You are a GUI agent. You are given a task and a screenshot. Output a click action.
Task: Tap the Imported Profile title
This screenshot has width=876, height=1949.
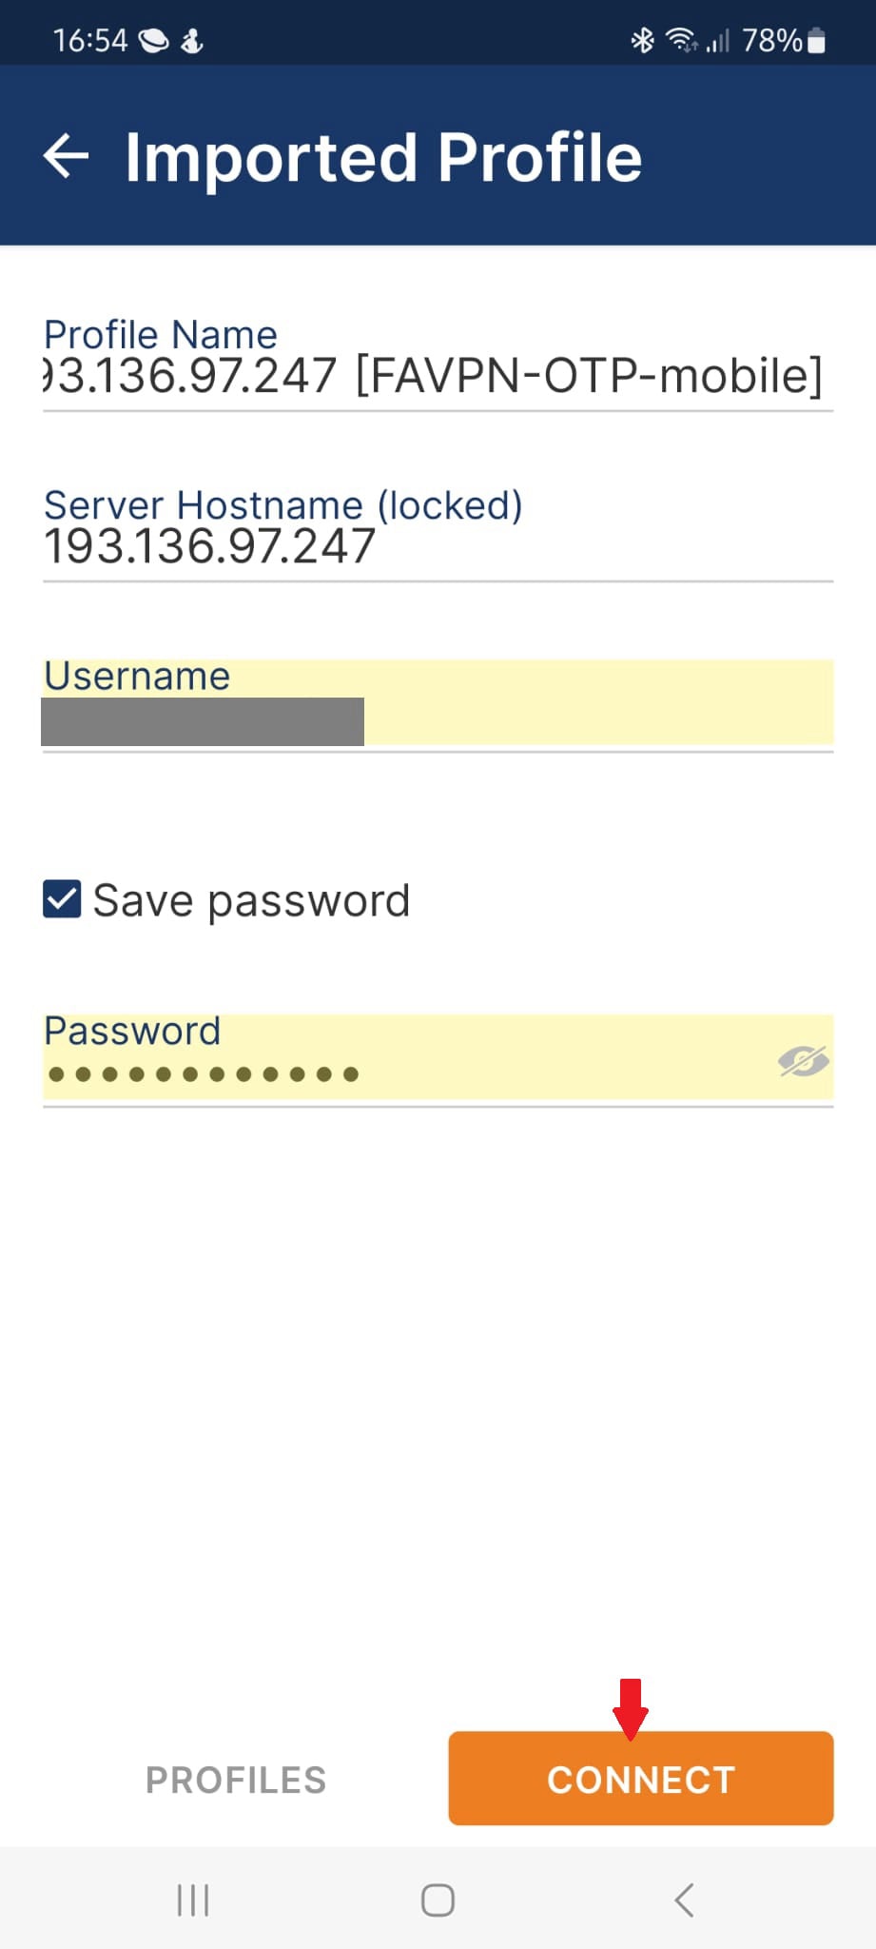383,157
